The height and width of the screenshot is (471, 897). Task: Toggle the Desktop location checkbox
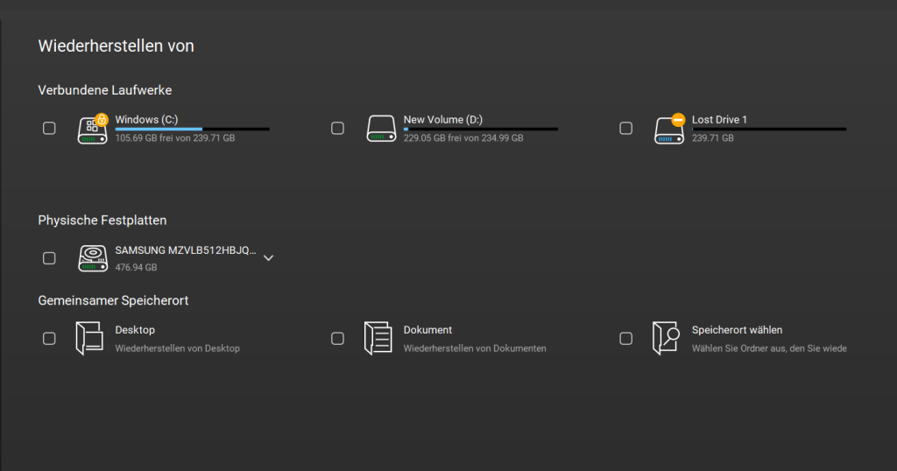point(50,338)
